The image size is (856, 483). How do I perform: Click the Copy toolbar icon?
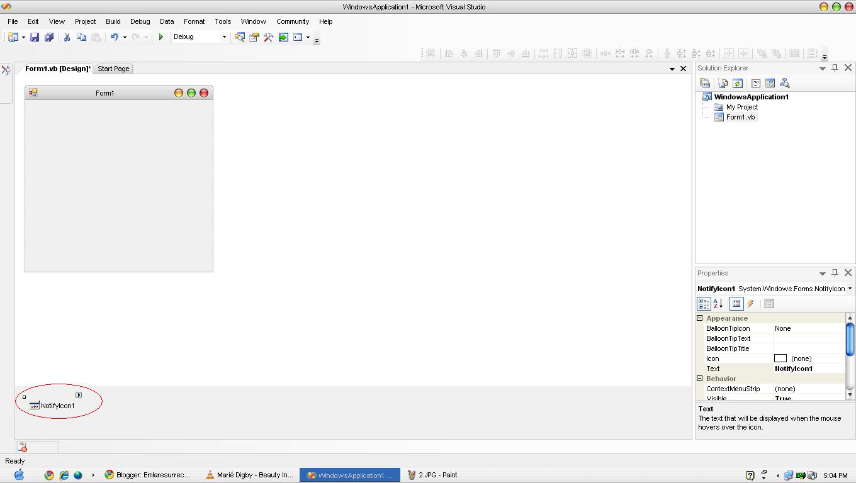(81, 37)
